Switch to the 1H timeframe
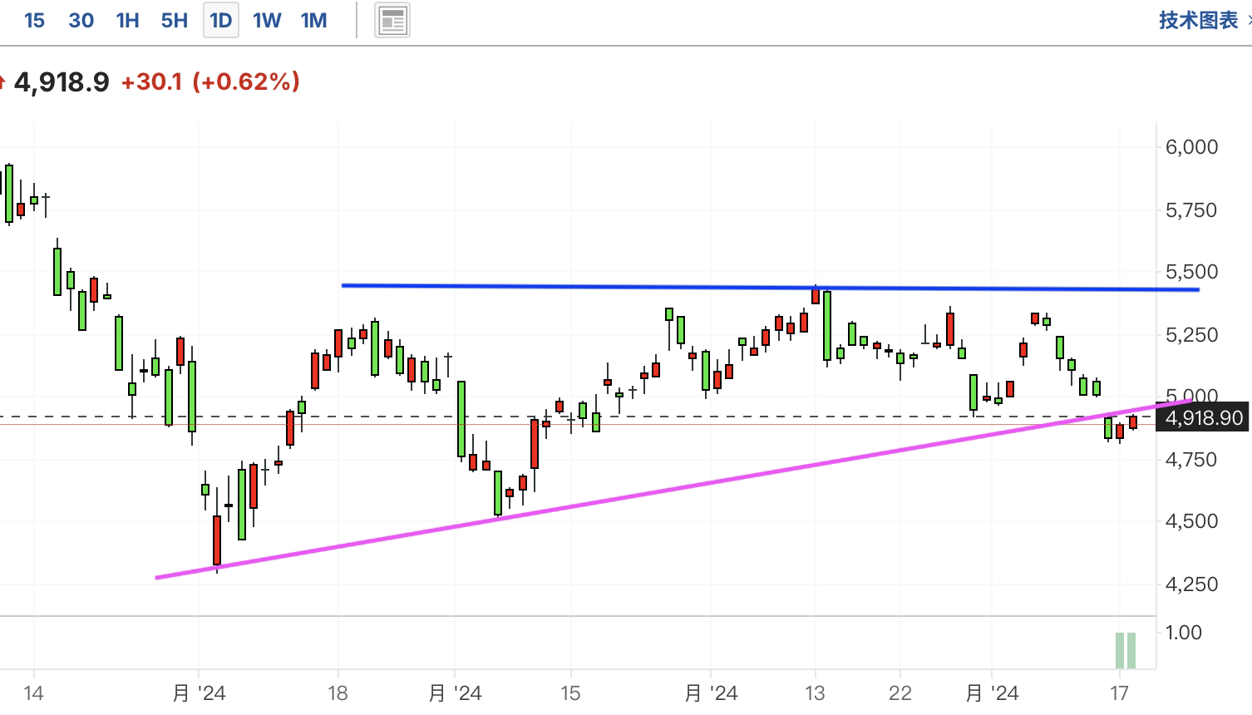1252x715 pixels. pos(127,21)
